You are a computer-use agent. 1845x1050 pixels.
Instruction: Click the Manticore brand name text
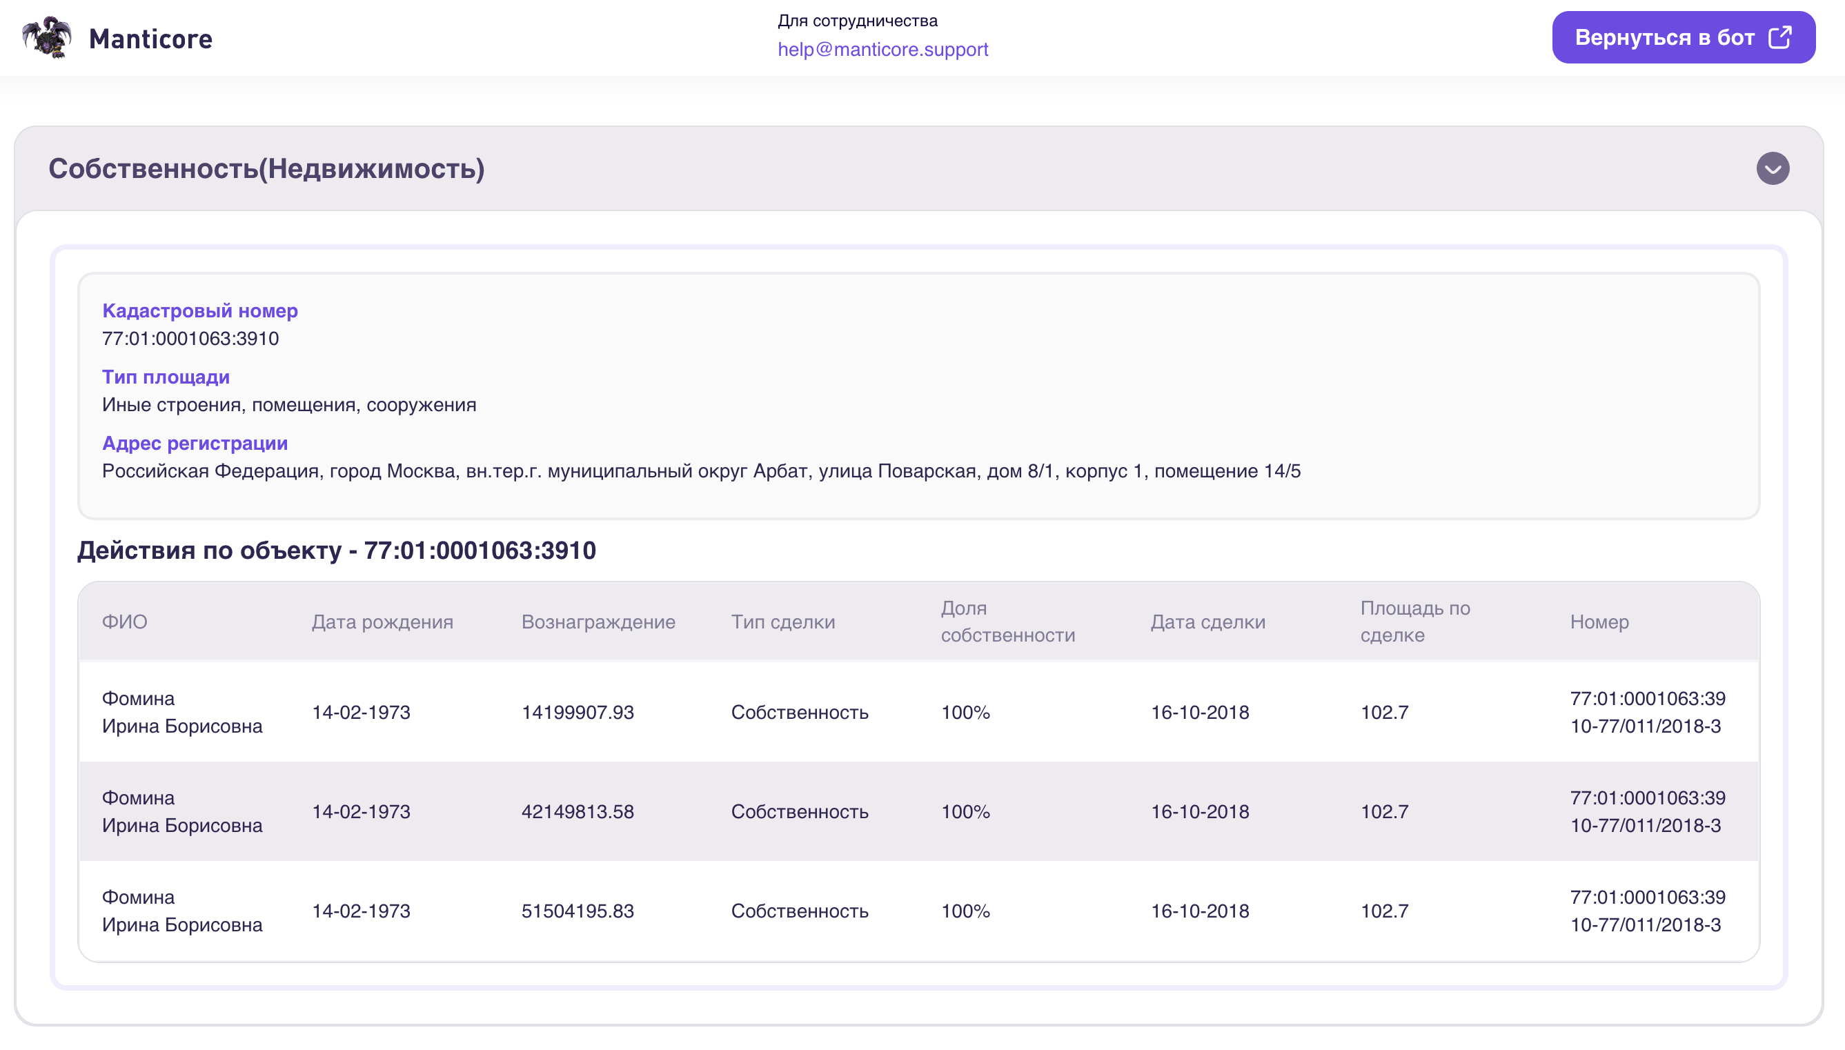150,39
